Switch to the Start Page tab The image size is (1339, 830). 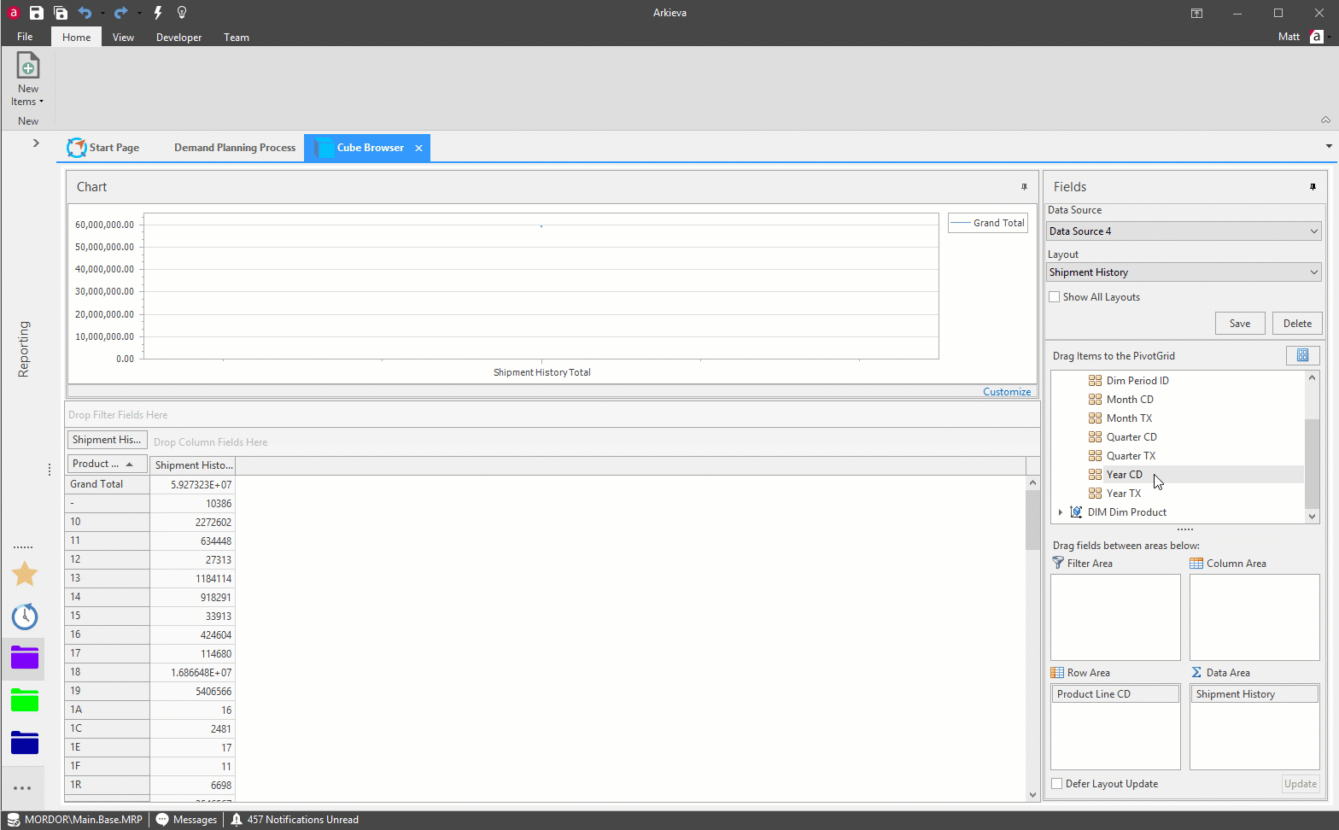(x=104, y=148)
